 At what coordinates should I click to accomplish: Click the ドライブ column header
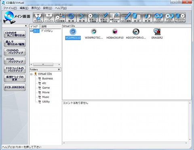point(34,26)
